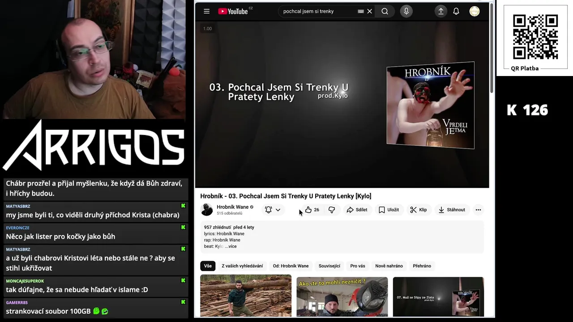Like the video with 26 likes

[x=312, y=210]
